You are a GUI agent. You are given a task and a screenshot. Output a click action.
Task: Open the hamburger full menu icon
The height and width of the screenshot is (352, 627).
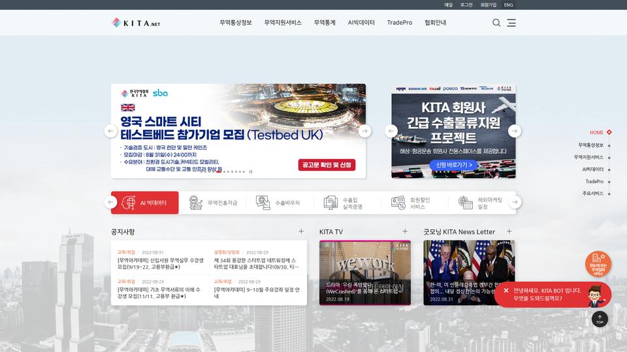511,23
